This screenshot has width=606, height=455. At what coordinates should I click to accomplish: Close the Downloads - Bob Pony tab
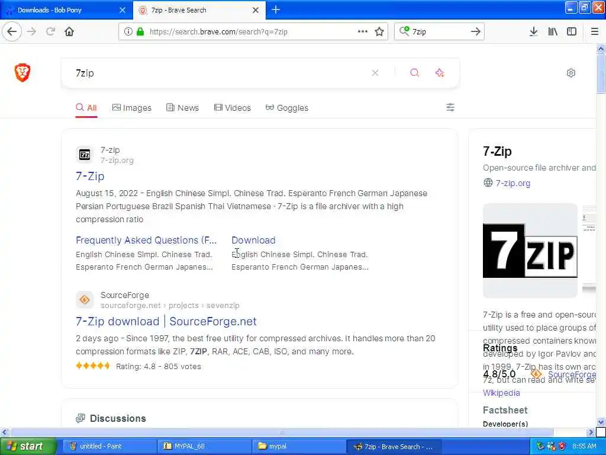coord(122,10)
